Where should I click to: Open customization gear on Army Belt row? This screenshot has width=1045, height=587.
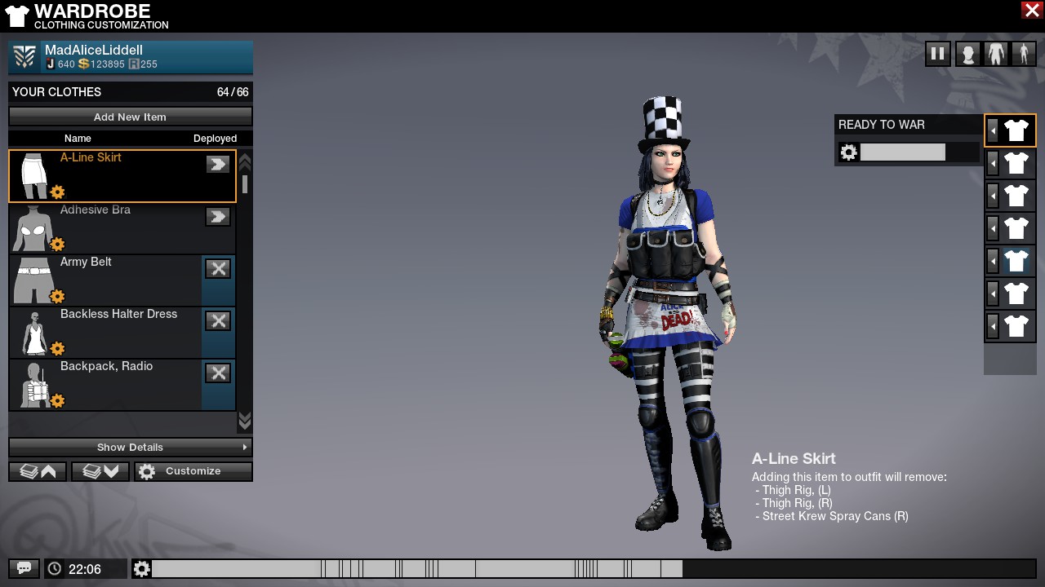click(57, 297)
